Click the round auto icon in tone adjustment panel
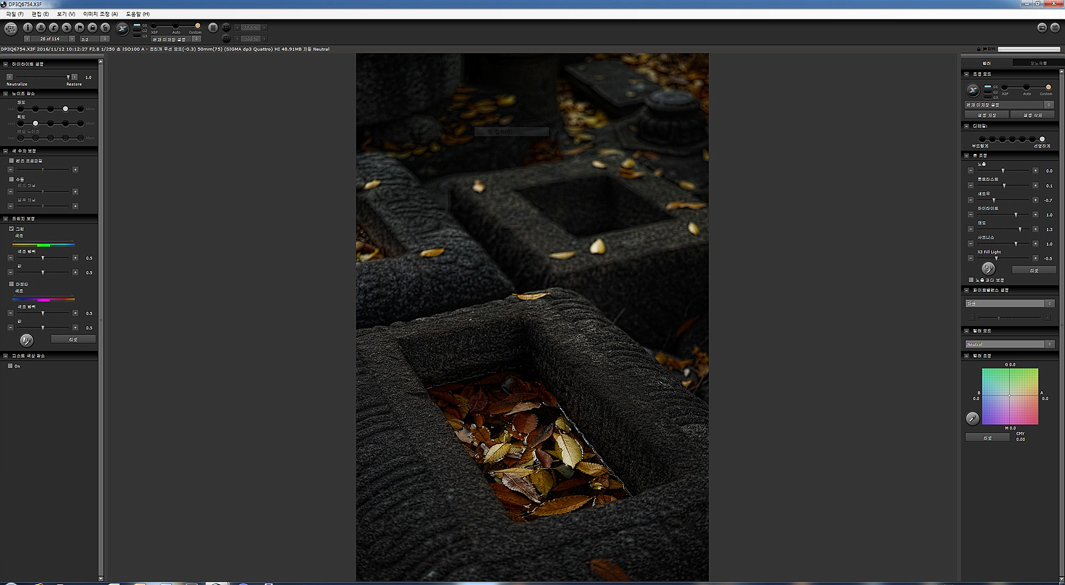Viewport: 1065px width, 585px height. click(988, 269)
